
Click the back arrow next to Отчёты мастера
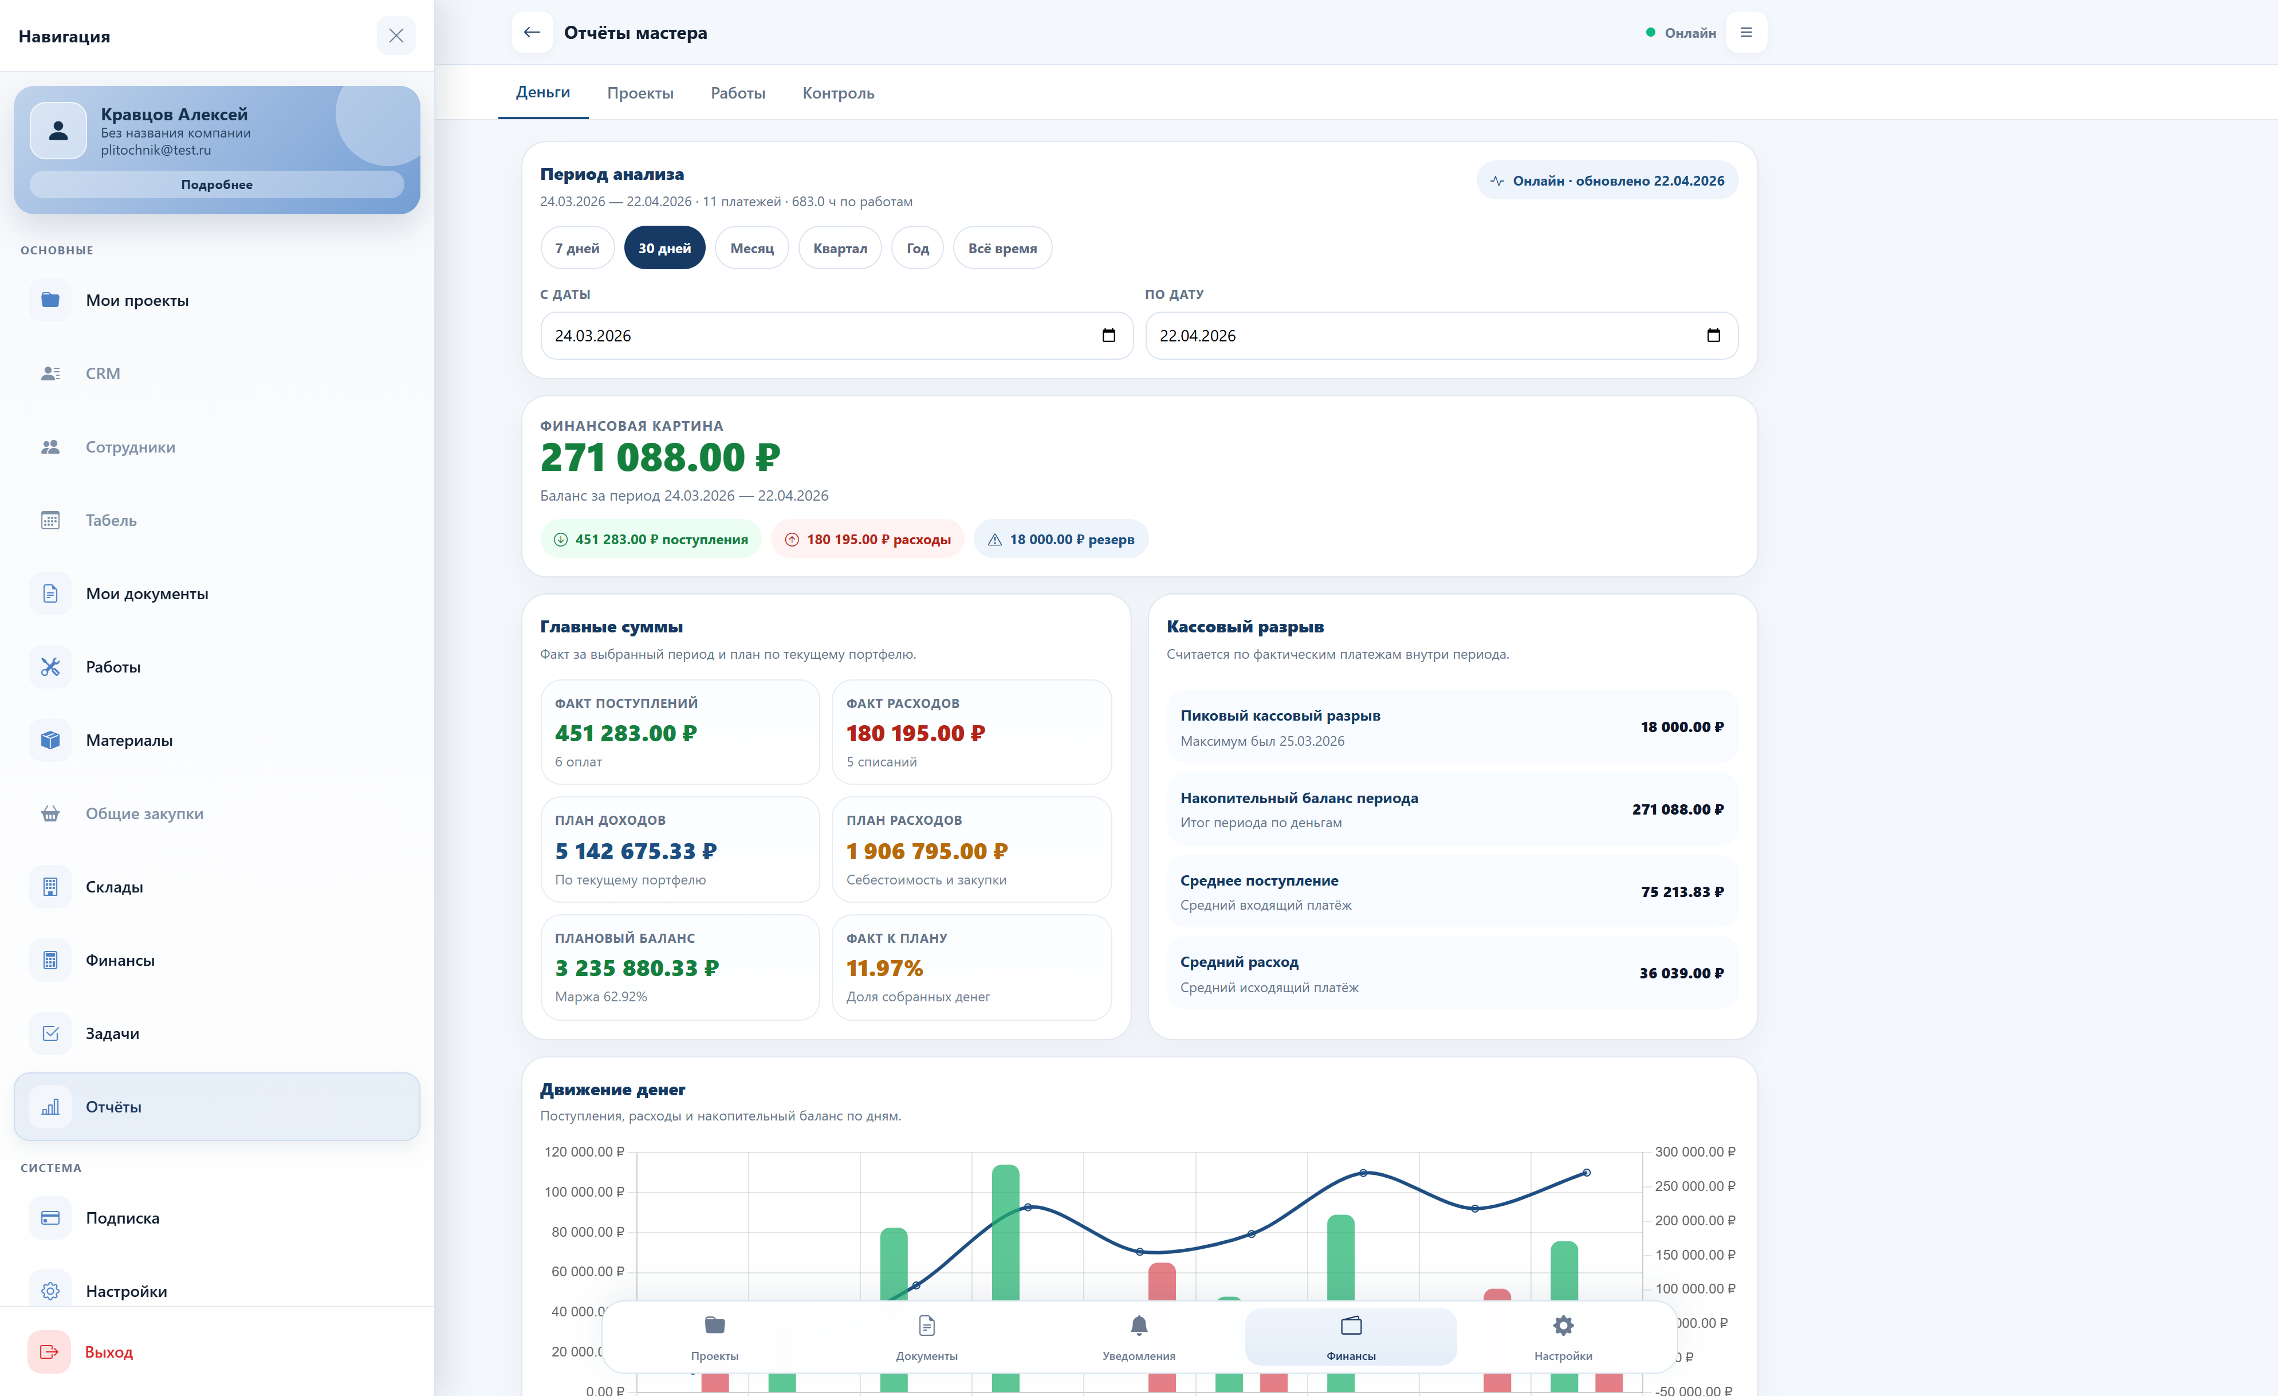(x=532, y=32)
